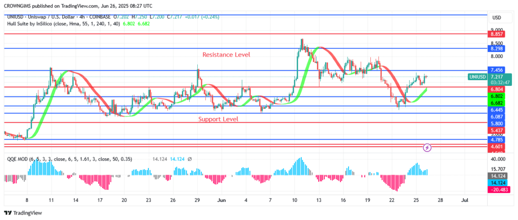
Task: Click the 5.800 red price label
Action: (497, 124)
